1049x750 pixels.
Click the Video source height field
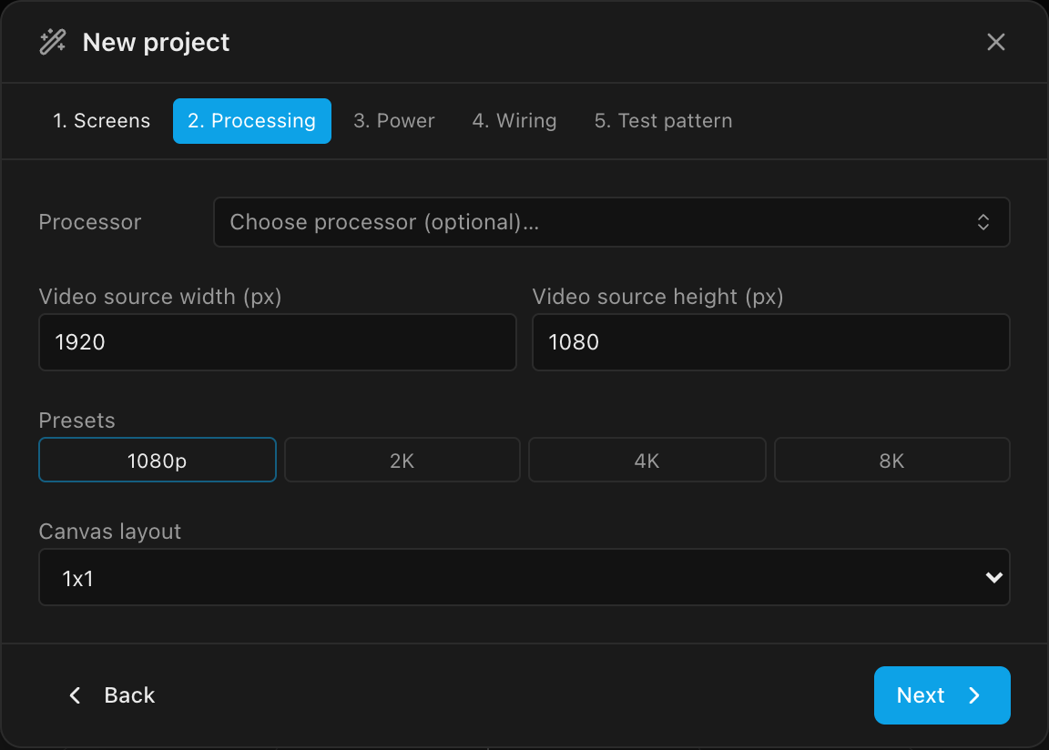tap(770, 342)
